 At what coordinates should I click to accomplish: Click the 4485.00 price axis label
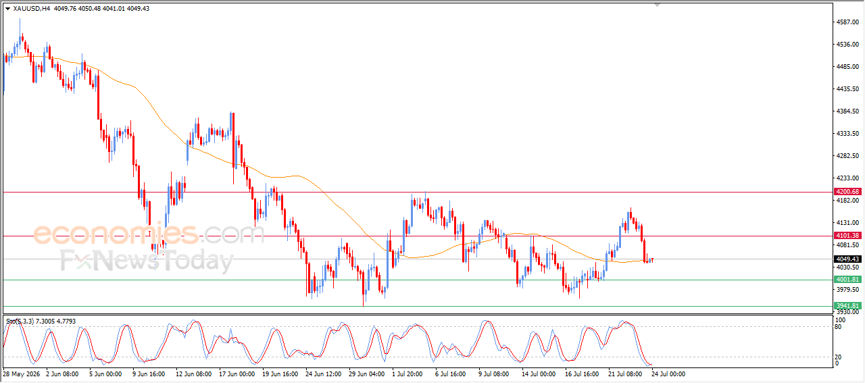click(849, 67)
